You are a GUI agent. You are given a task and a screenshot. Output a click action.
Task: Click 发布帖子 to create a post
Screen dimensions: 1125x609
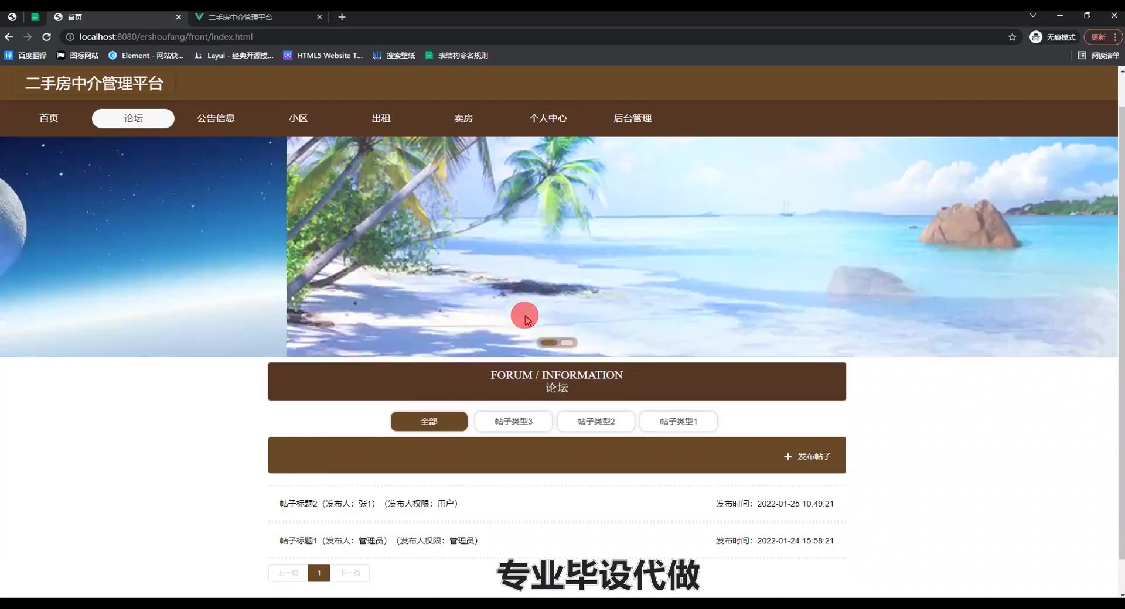tap(807, 456)
